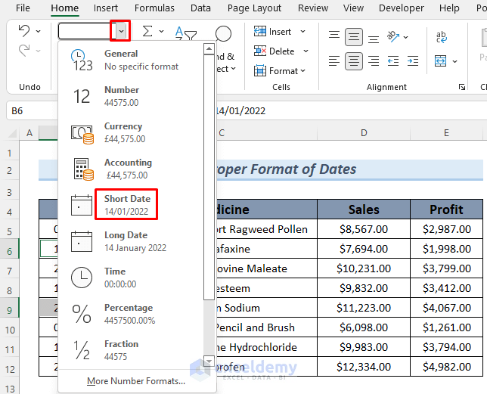Click the Insert cells icon
This screenshot has height=394, width=487.
pyautogui.click(x=261, y=32)
